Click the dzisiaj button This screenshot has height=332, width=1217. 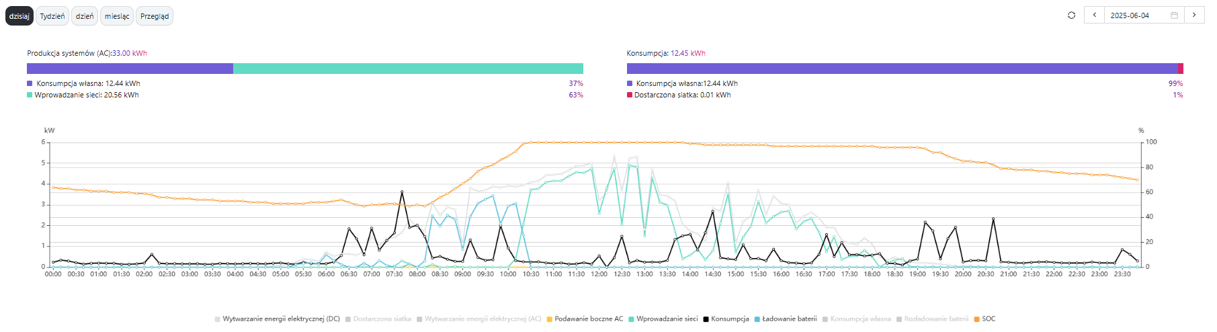pyautogui.click(x=19, y=16)
